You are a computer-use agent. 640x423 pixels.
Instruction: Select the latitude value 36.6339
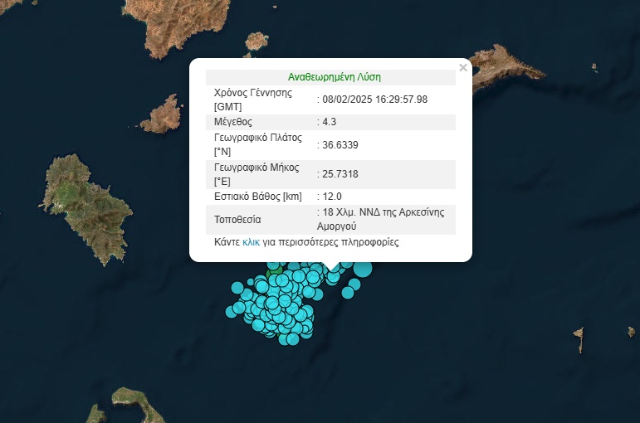coord(340,145)
